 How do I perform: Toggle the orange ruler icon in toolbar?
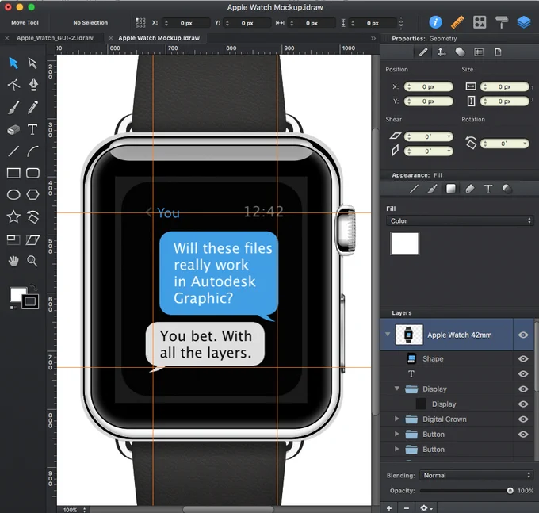click(457, 22)
